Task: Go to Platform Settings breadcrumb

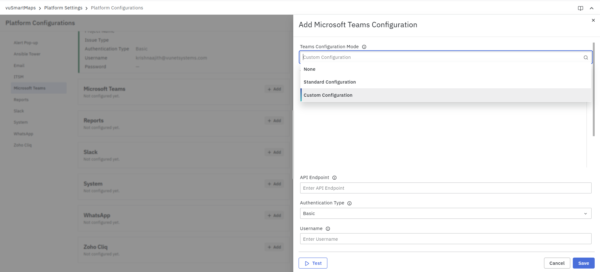Action: click(x=63, y=8)
